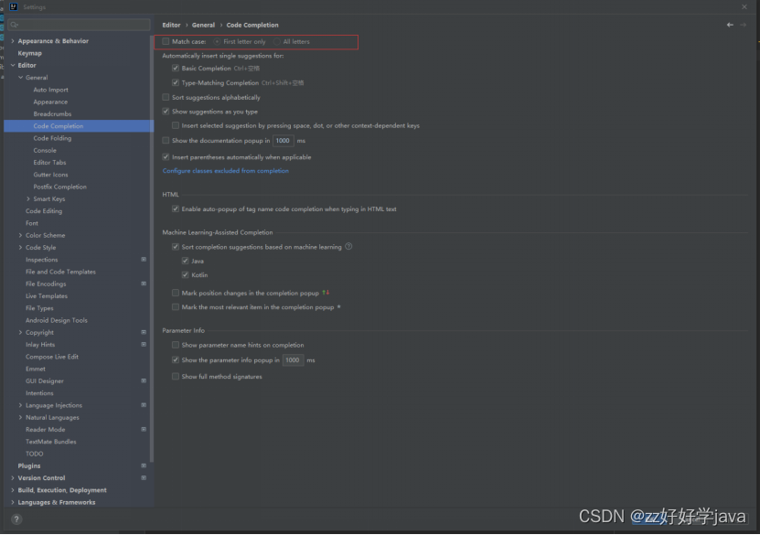Click the marker icon beside File Encodings

144,284
